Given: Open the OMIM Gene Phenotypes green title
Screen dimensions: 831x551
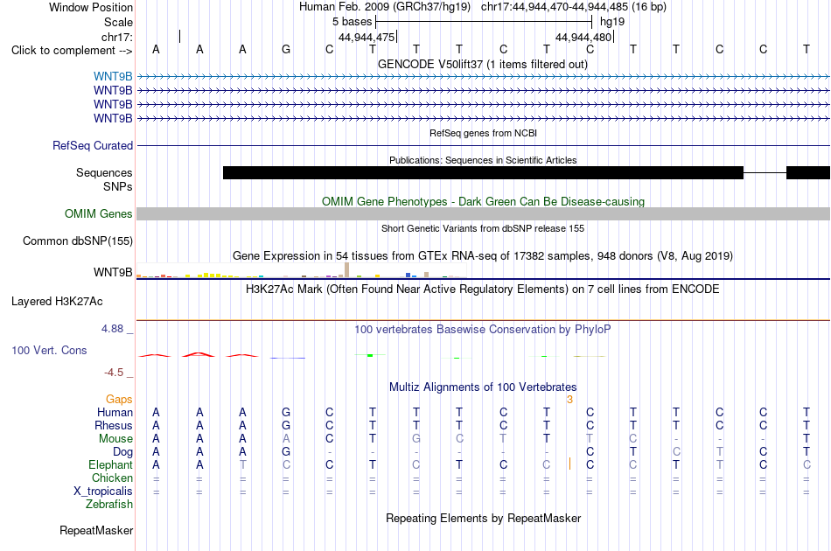Looking at the screenshot, I should 483,201.
